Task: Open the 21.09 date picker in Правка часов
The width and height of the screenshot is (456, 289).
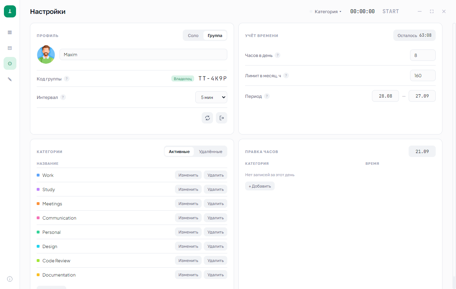Action: pyautogui.click(x=422, y=152)
